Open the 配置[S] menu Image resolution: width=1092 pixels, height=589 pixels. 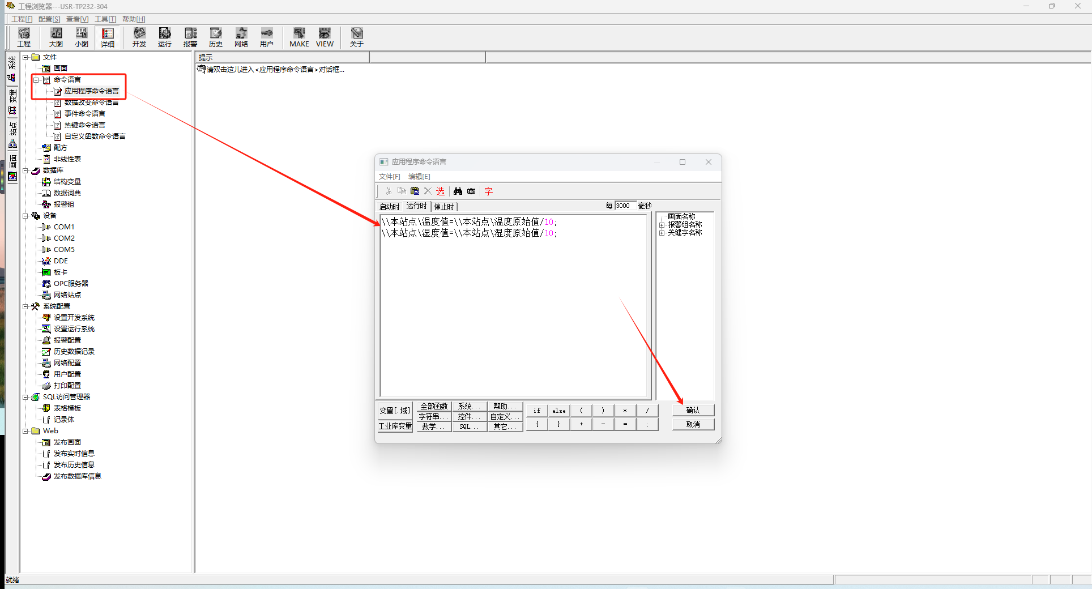(49, 19)
